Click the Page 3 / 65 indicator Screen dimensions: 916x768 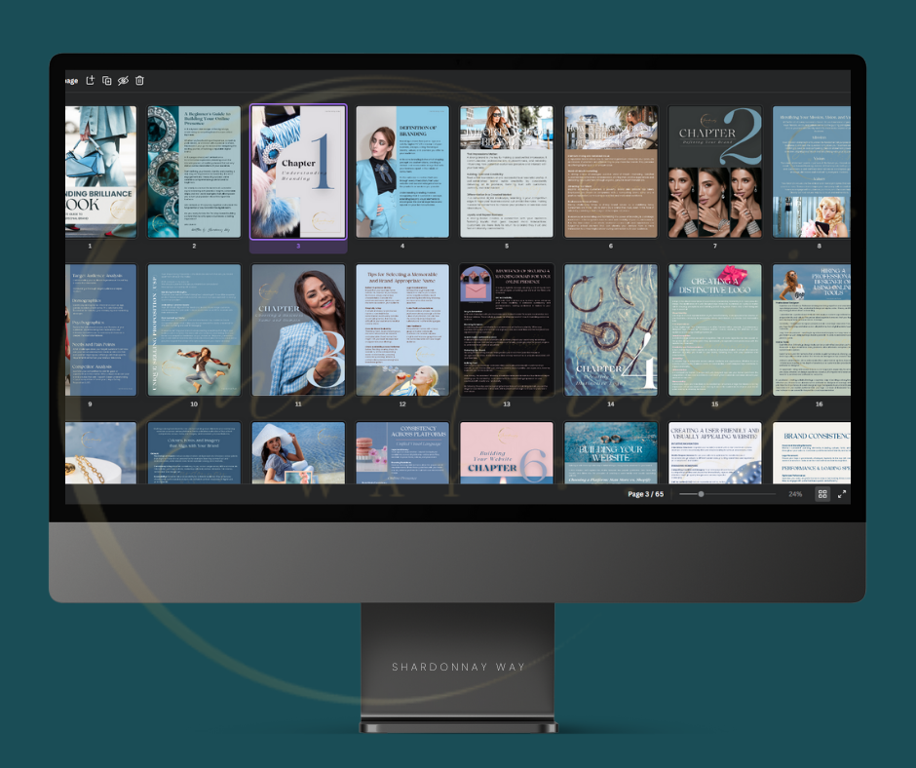click(x=645, y=494)
